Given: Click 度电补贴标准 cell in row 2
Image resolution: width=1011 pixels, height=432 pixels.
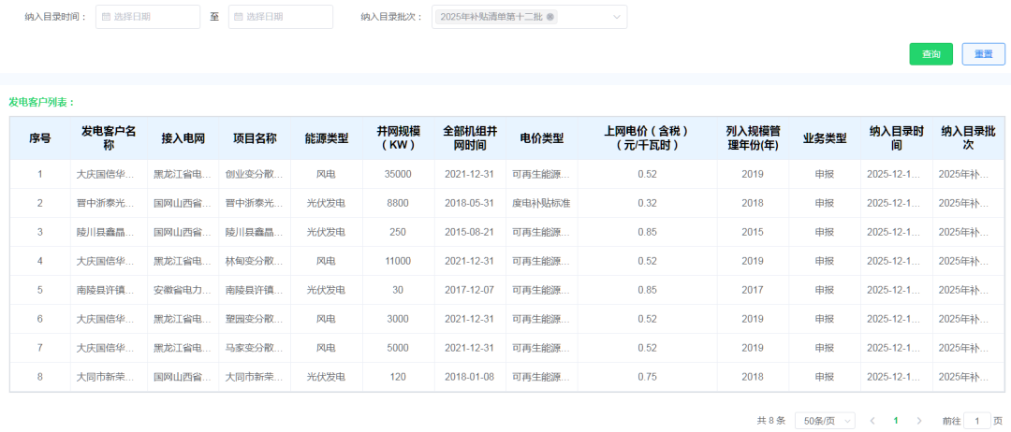Looking at the screenshot, I should [541, 203].
